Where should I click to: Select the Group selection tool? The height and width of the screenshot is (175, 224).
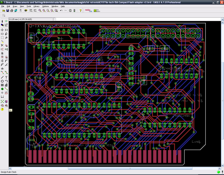tap(2, 38)
